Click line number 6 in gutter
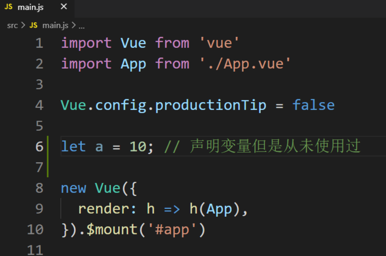 [x=39, y=146]
